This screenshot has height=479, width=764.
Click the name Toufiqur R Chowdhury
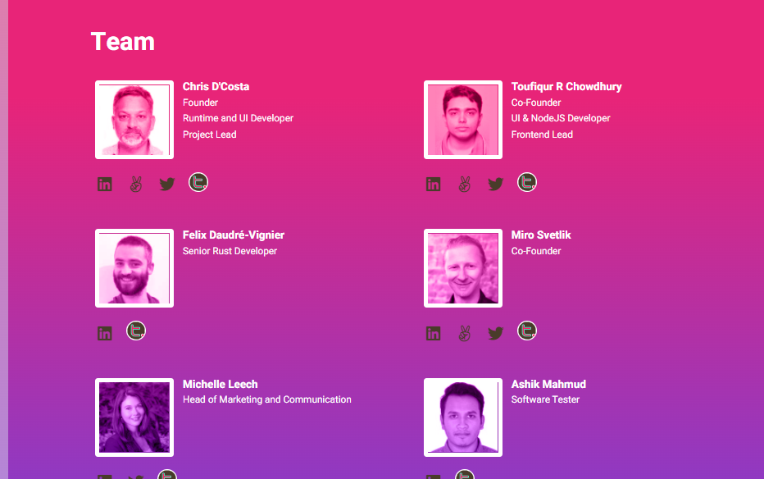click(x=566, y=87)
